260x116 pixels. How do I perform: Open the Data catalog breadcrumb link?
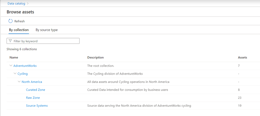click(x=16, y=3)
